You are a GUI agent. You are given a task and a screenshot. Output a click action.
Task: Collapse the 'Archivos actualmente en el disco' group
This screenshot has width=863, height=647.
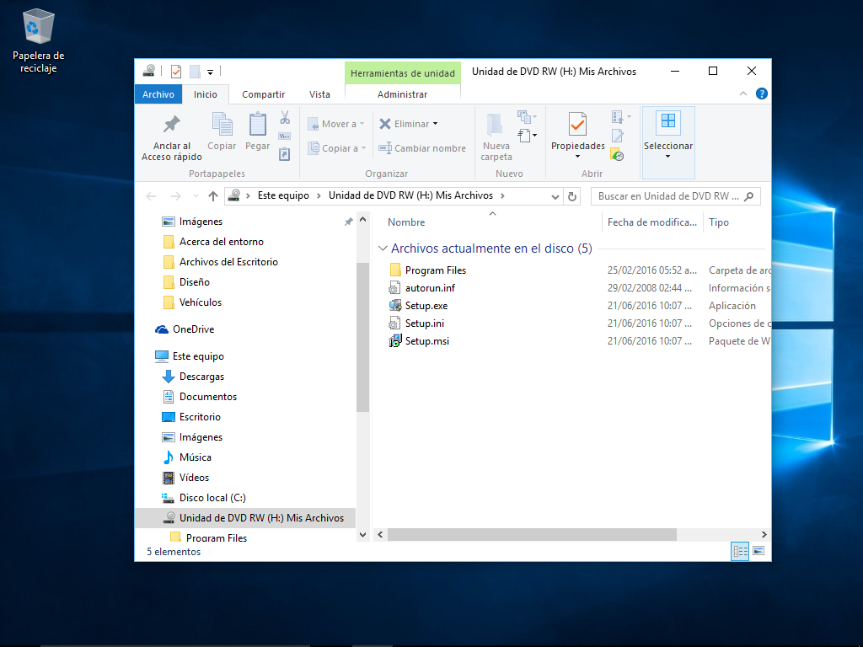click(x=383, y=249)
